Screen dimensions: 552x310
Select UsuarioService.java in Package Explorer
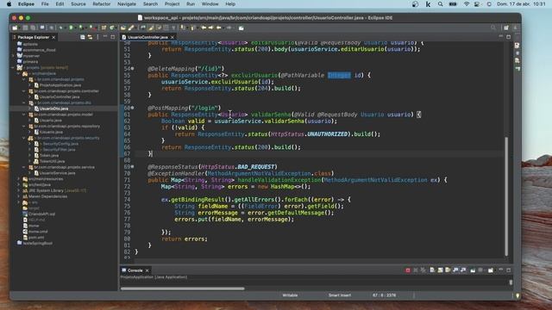pyautogui.click(x=57, y=173)
